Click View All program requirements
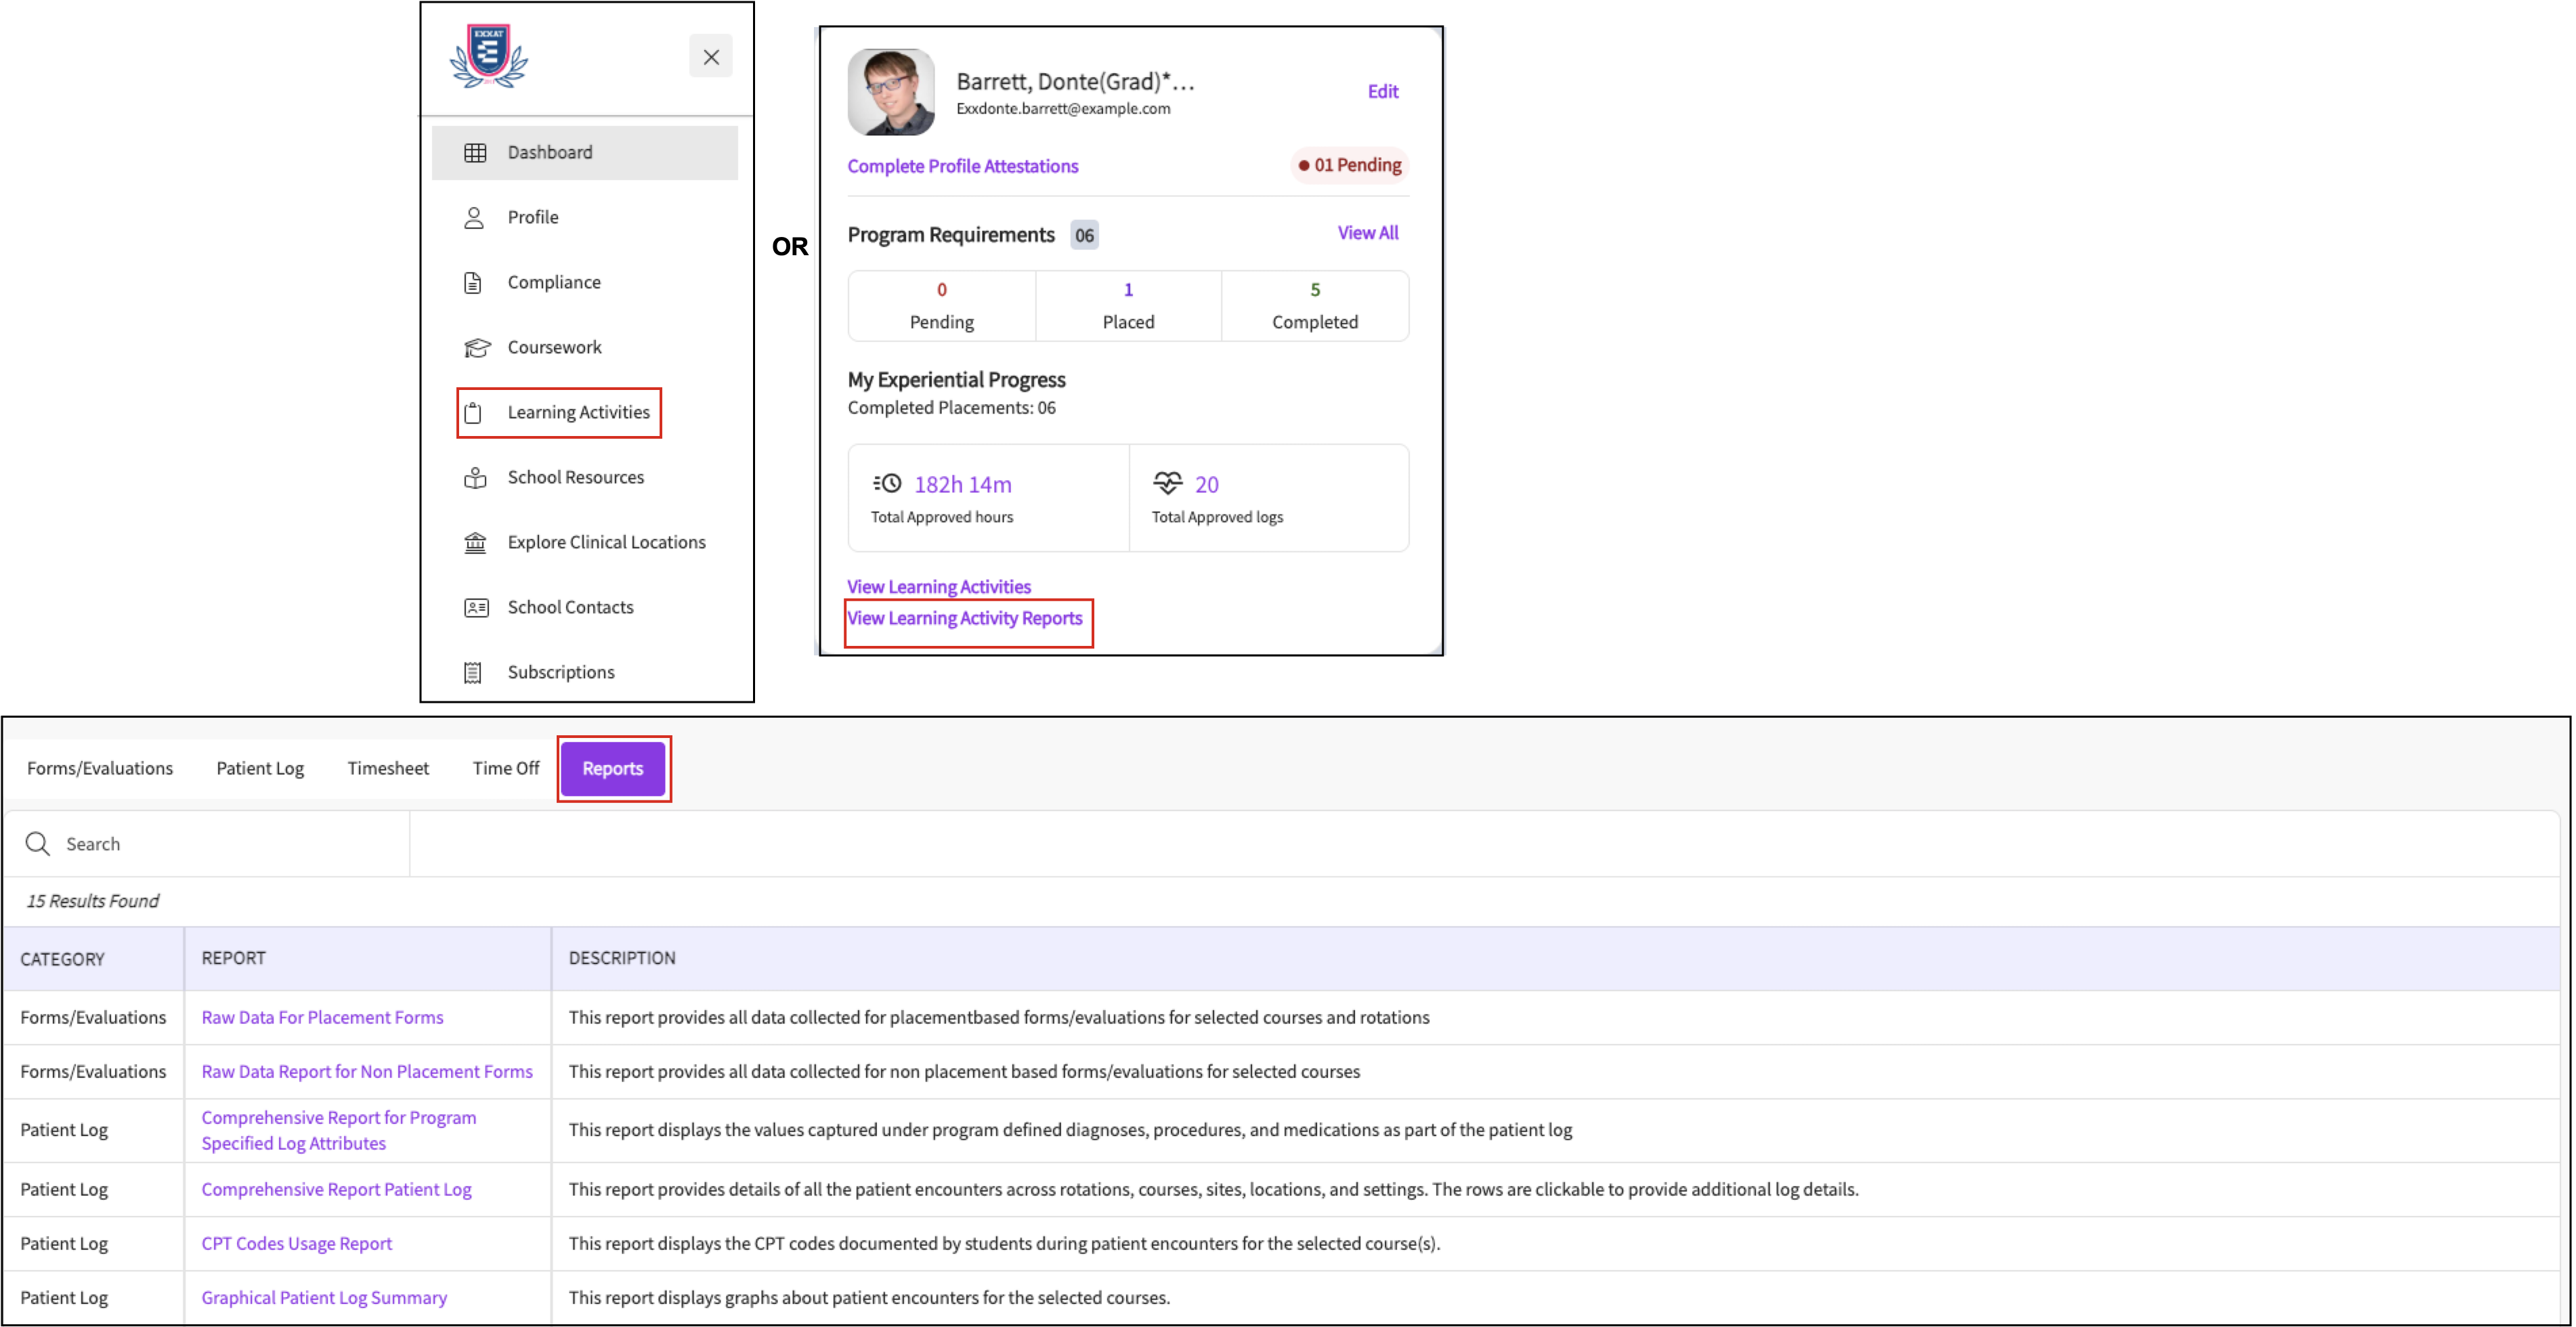 click(x=1367, y=233)
